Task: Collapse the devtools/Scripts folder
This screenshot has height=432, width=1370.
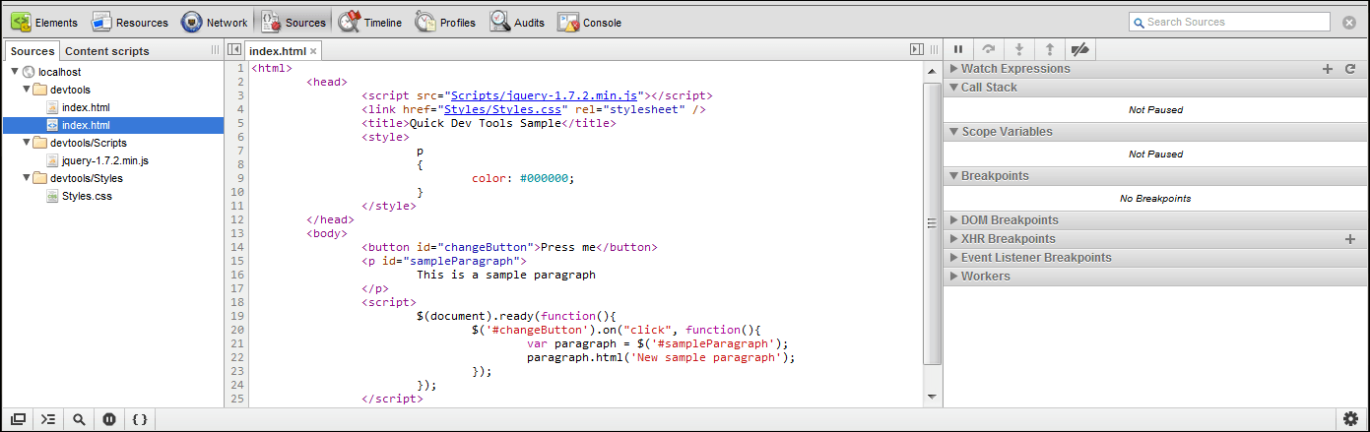Action: tap(26, 143)
